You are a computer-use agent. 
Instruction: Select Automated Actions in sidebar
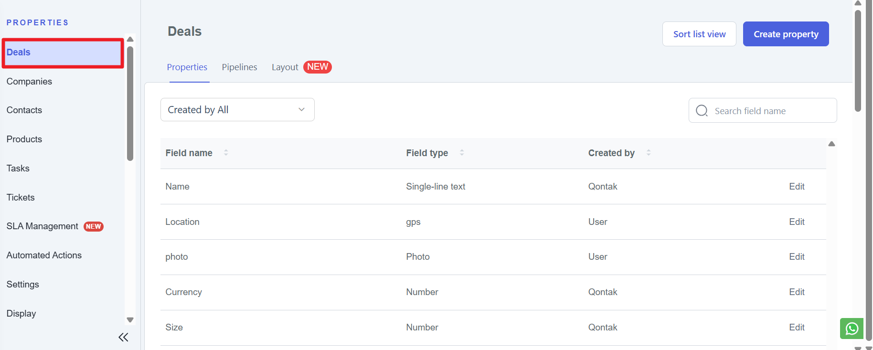(44, 255)
